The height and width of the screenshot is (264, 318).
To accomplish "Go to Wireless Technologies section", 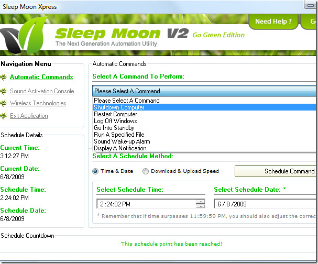I will coord(38,103).
